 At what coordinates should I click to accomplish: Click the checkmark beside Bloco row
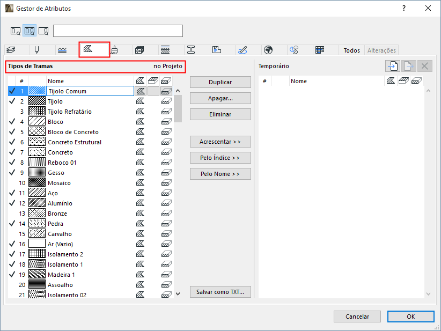[x=12, y=121]
